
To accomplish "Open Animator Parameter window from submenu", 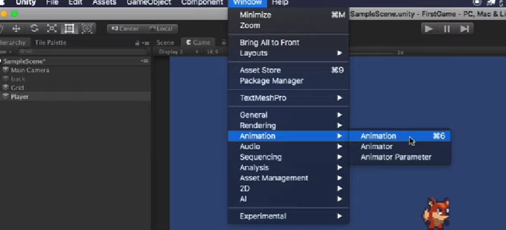I will pyautogui.click(x=399, y=157).
